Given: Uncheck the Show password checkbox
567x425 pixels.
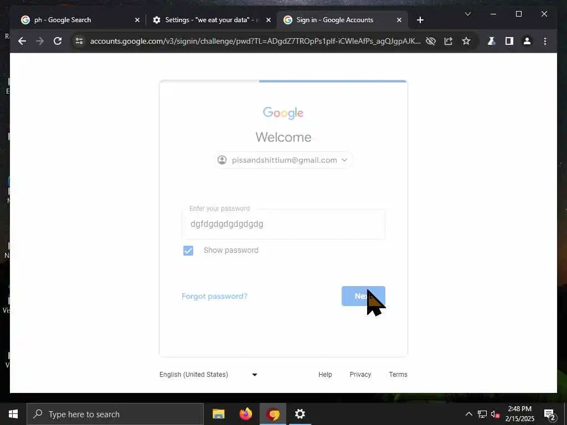Looking at the screenshot, I should [x=188, y=251].
